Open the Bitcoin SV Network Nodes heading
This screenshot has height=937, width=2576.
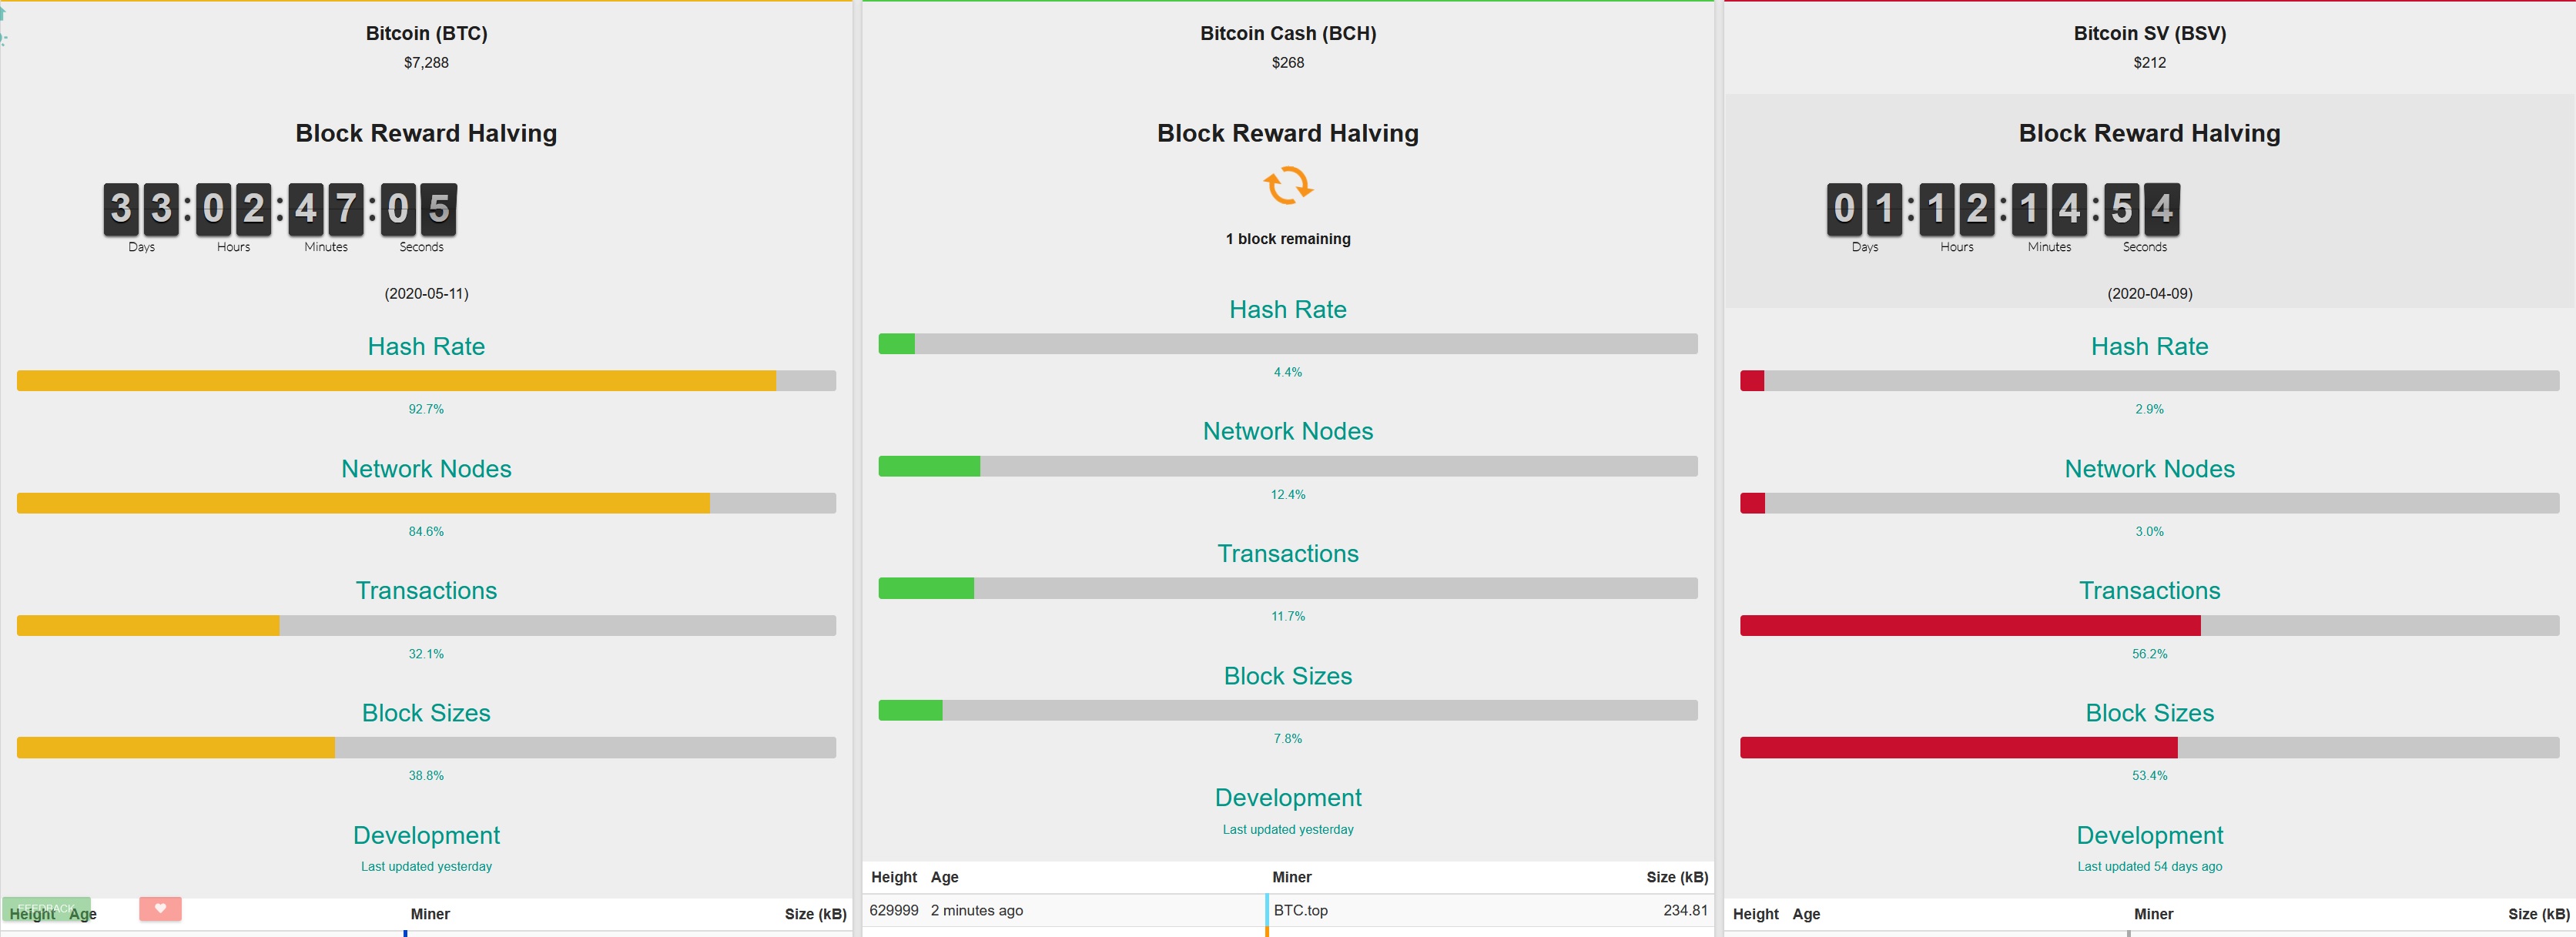click(x=2150, y=468)
